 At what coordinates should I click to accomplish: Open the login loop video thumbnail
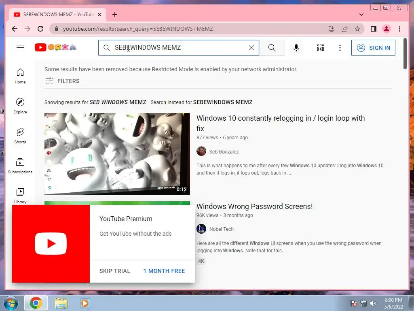coord(117,153)
